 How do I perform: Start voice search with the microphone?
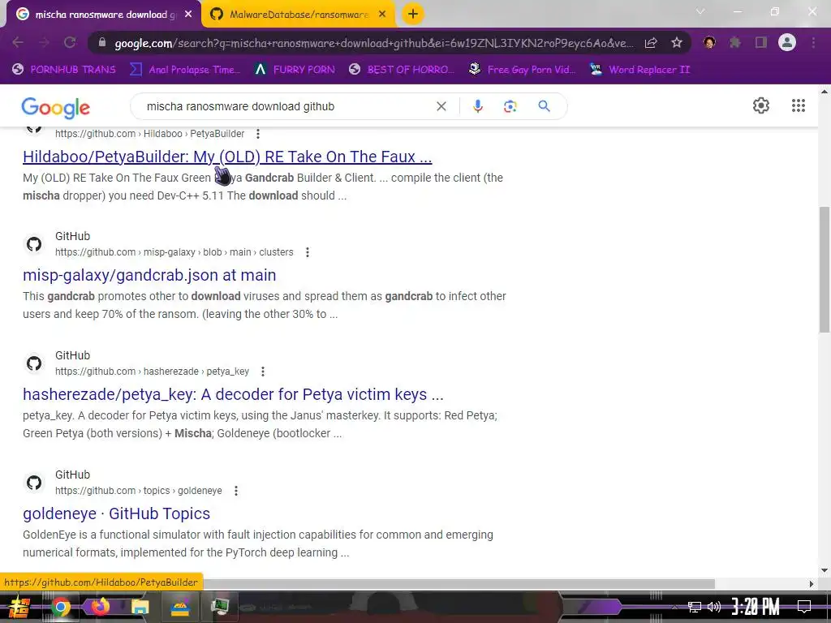pos(477,106)
